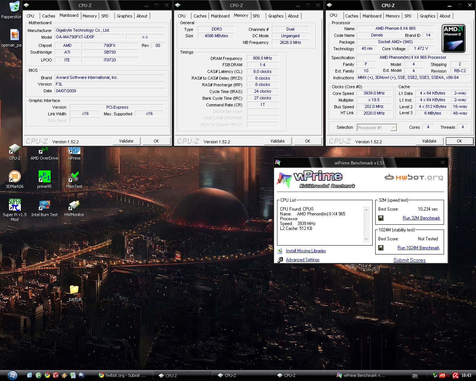Open the HWMonitor desktop shortcut
476x381 pixels.
click(74, 205)
